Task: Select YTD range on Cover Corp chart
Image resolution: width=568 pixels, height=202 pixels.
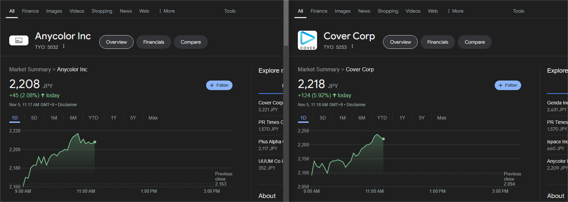Action: (x=382, y=118)
